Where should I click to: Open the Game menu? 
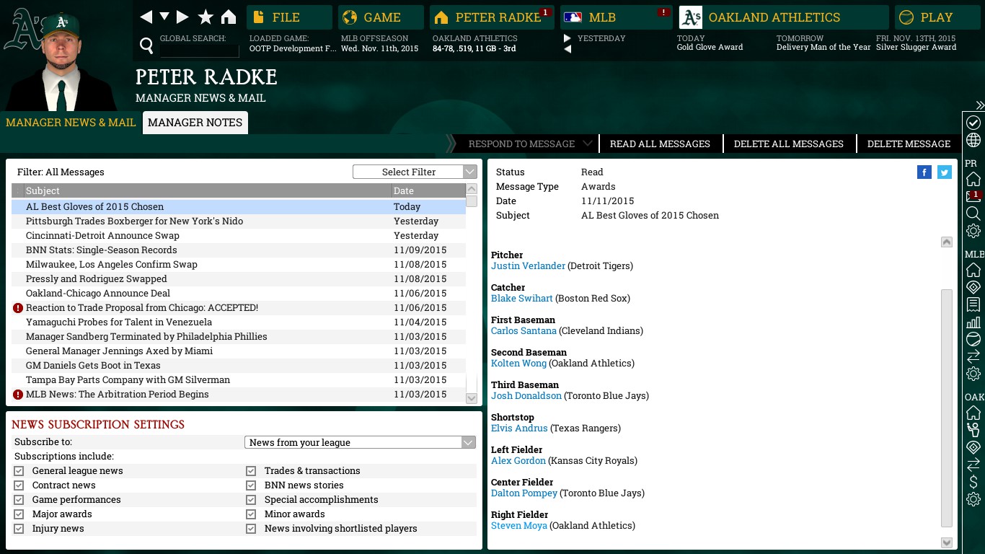pyautogui.click(x=381, y=17)
